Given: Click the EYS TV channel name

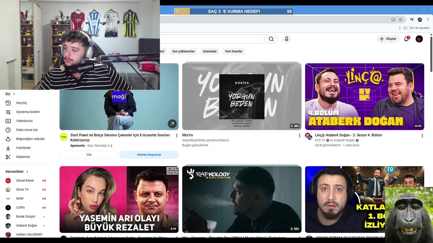Looking at the screenshot, I should point(320,140).
